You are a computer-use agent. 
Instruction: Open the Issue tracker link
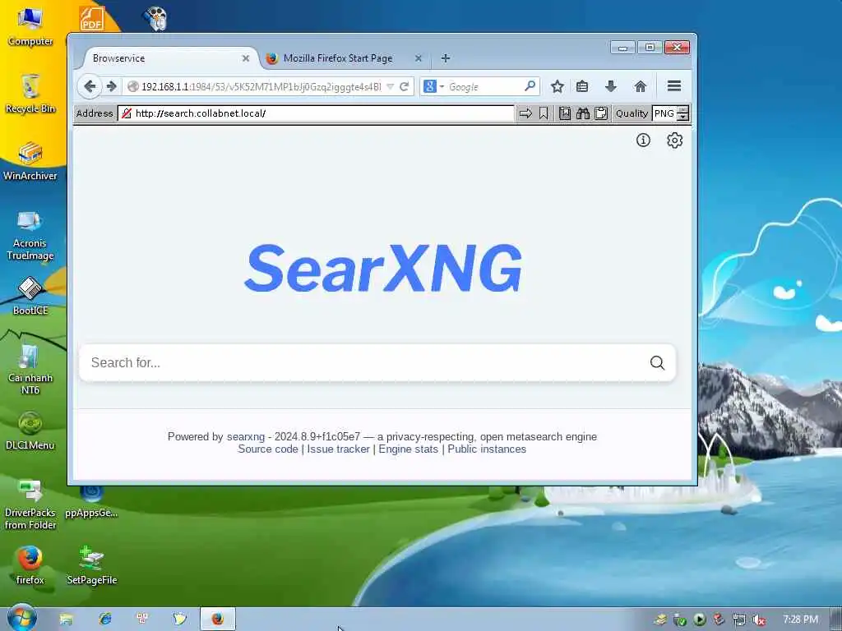[x=338, y=449]
